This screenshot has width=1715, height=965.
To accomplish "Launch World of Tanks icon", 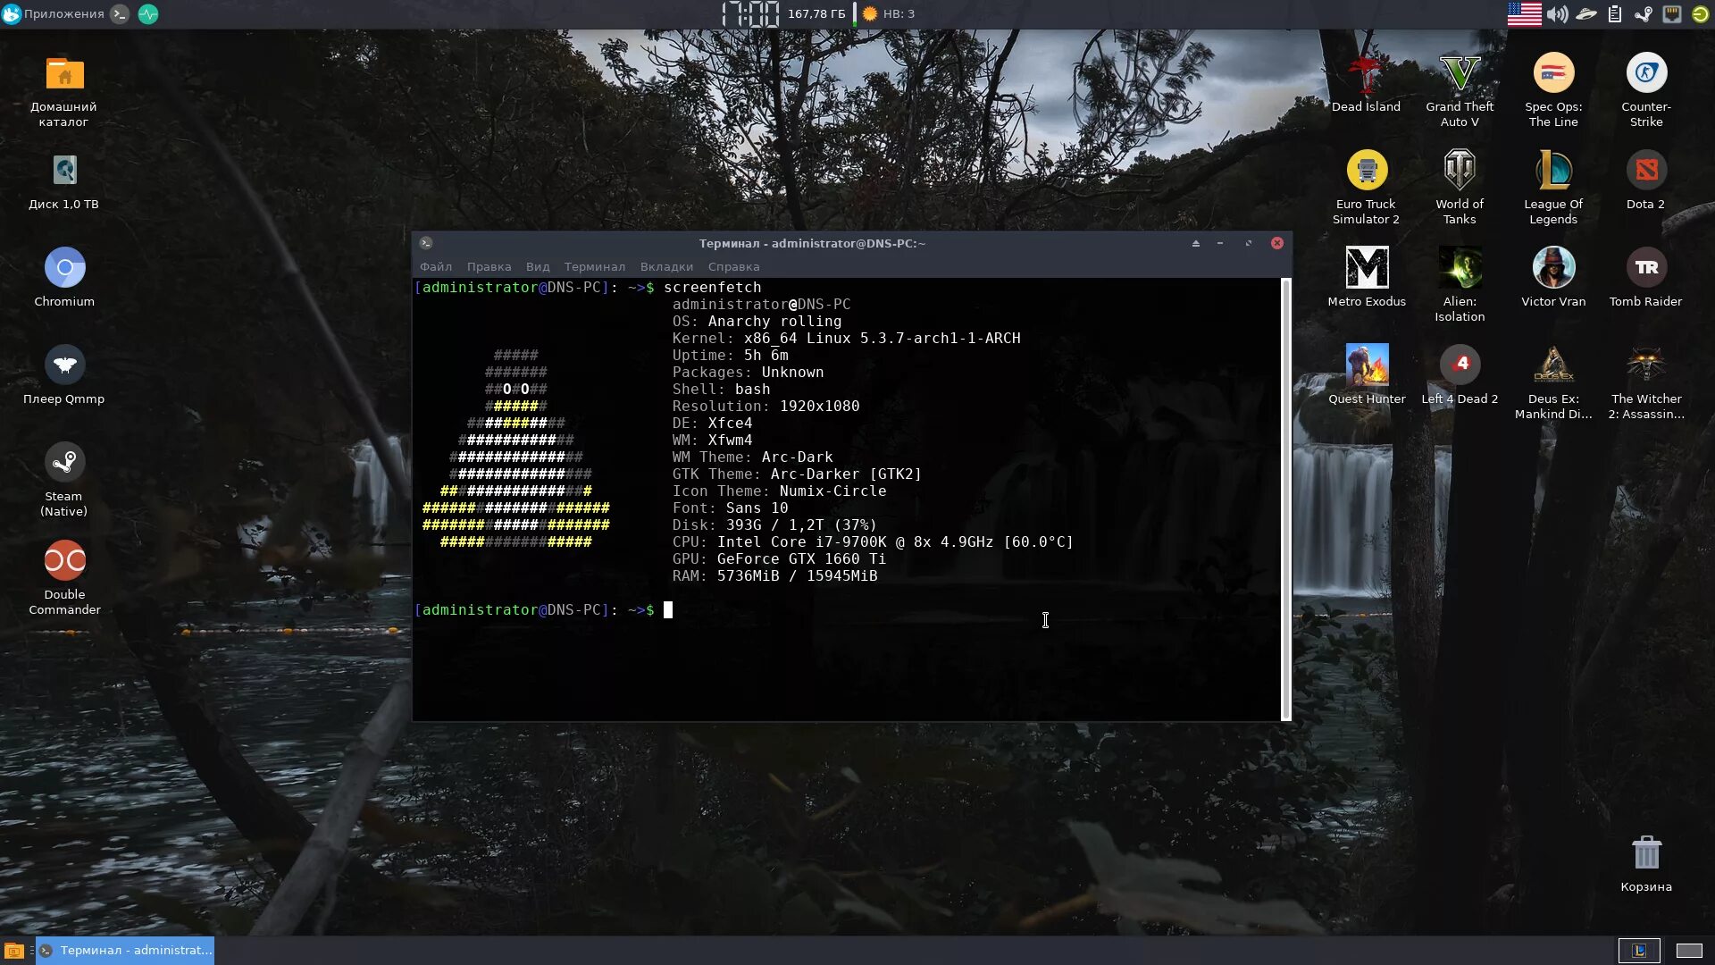I will (x=1460, y=171).
